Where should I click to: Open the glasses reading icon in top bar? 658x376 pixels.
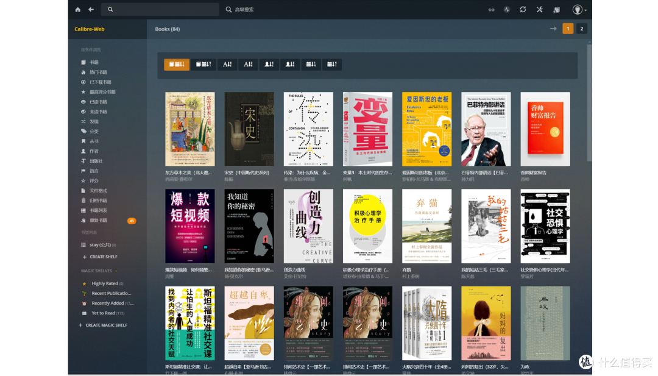pyautogui.click(x=491, y=9)
